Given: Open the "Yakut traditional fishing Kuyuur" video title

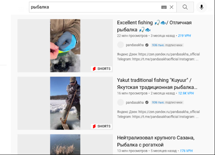Looking at the screenshot, I should pyautogui.click(x=157, y=84).
